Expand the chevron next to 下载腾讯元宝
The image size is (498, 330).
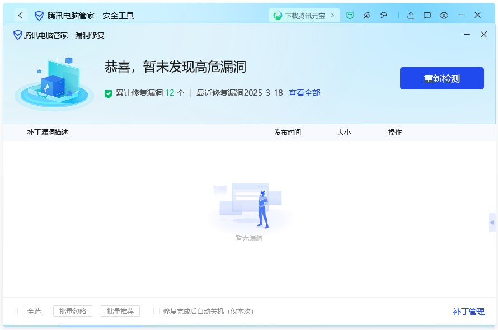point(332,15)
